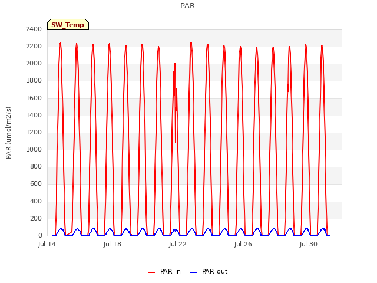The image size is (377, 283).
Task: Click the Jul 18 x-axis label
Action: point(113,244)
